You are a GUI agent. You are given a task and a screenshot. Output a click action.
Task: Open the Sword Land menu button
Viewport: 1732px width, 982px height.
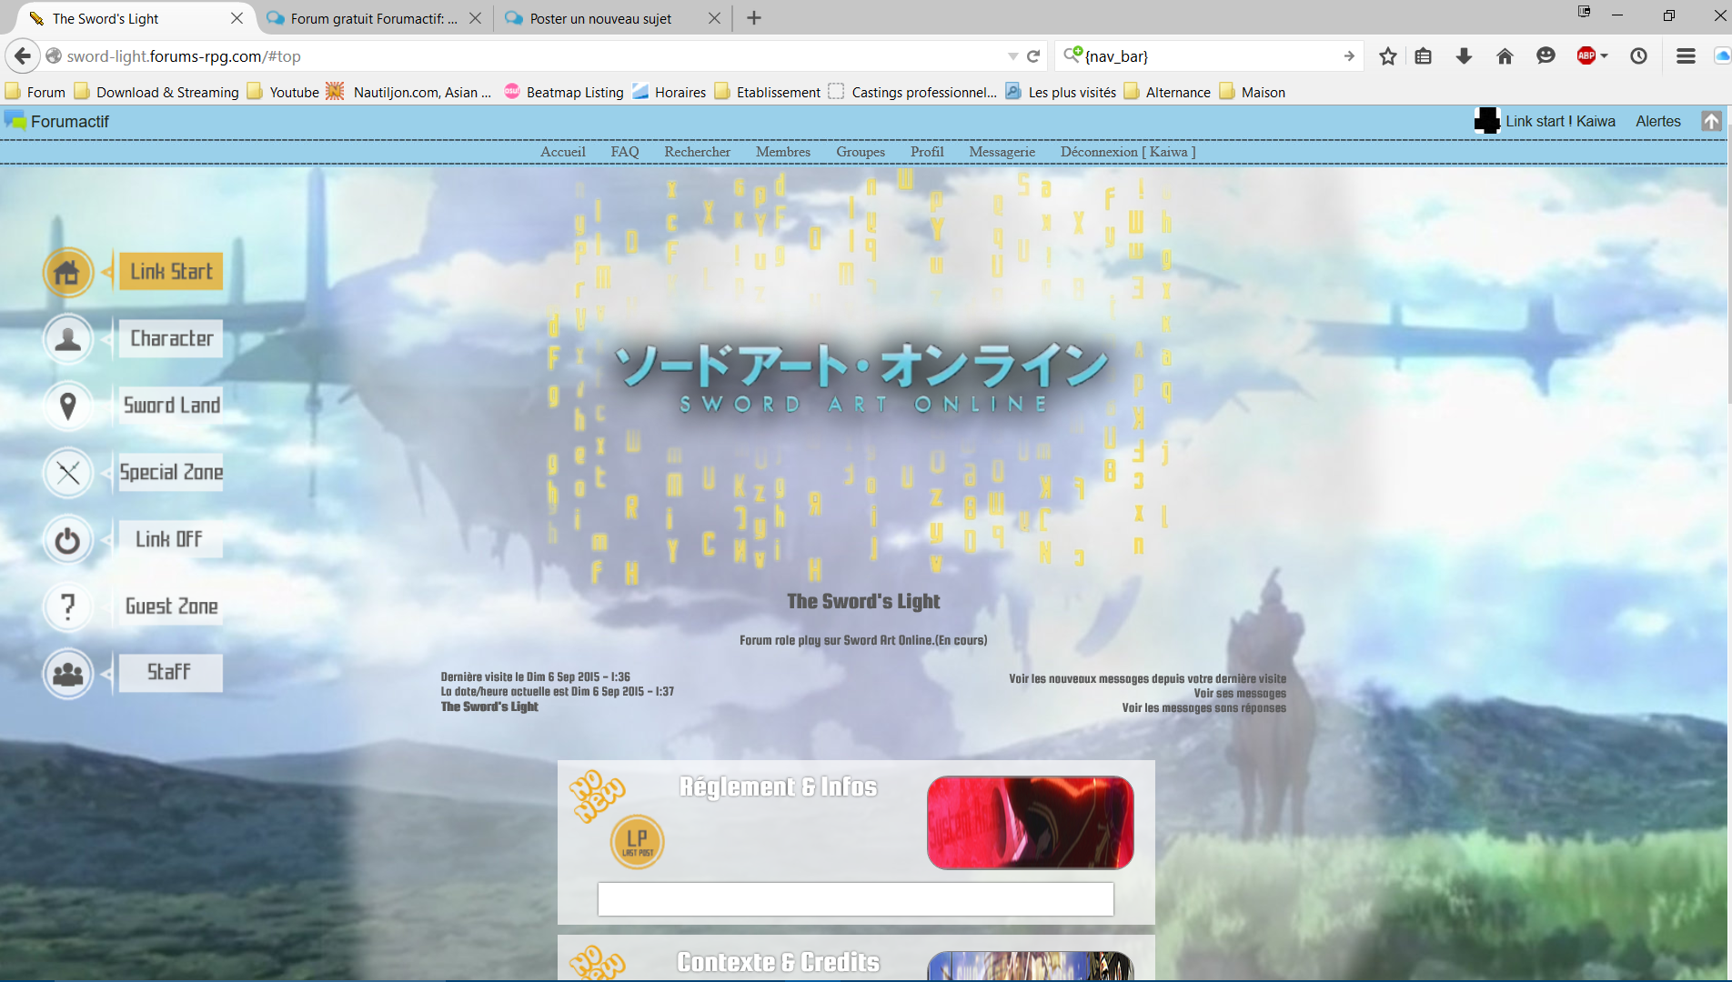[x=171, y=405]
